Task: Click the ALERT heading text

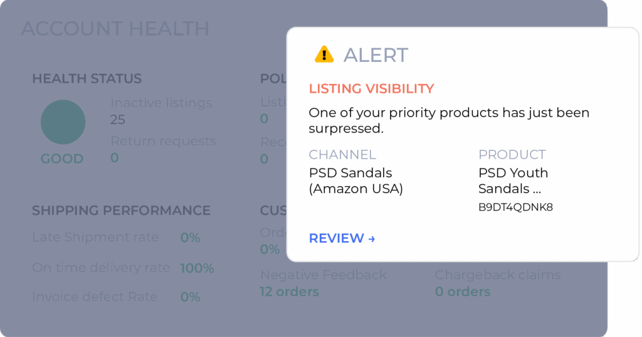Action: pos(376,54)
